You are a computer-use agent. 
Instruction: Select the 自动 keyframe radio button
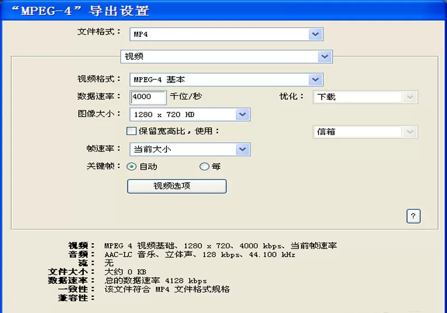tap(131, 166)
